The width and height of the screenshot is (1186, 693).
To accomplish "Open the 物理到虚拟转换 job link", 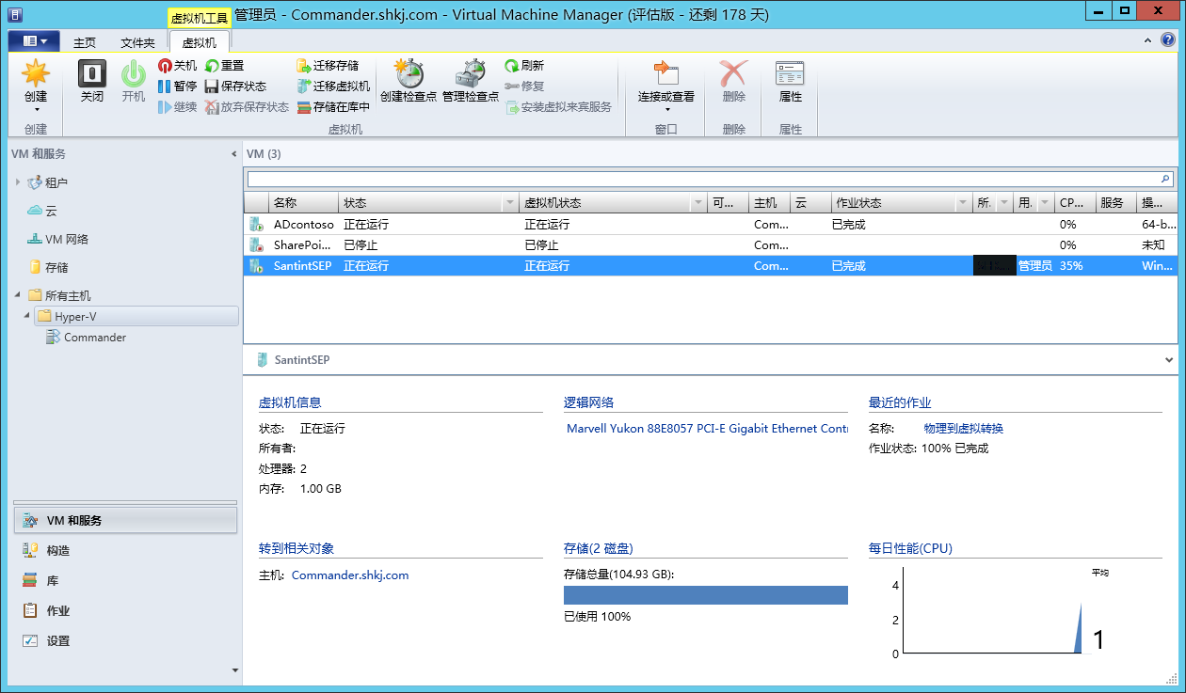I will pyautogui.click(x=964, y=429).
